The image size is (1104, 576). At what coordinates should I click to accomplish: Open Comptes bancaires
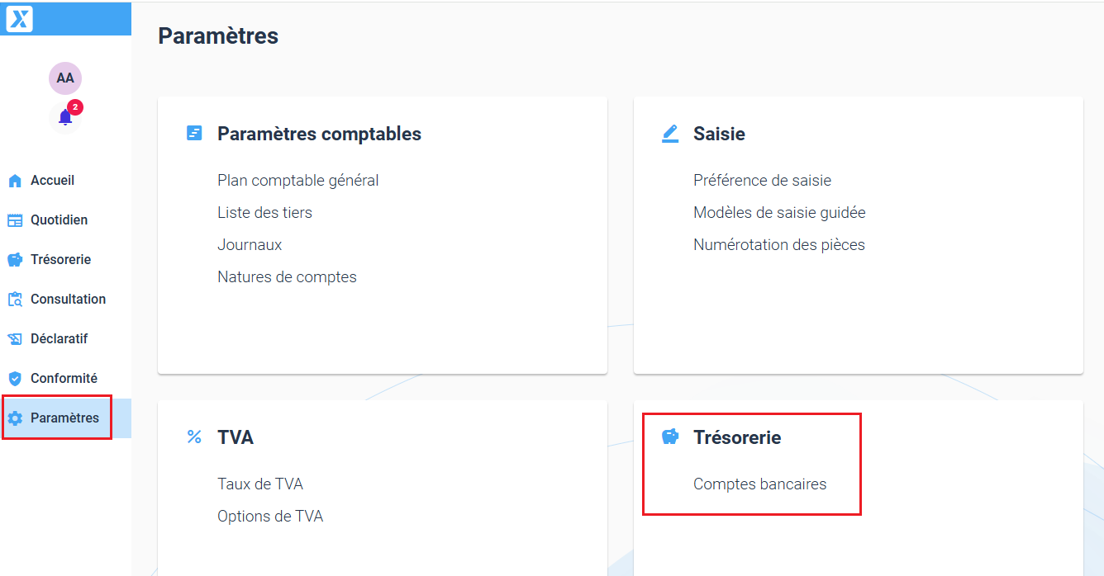point(759,484)
